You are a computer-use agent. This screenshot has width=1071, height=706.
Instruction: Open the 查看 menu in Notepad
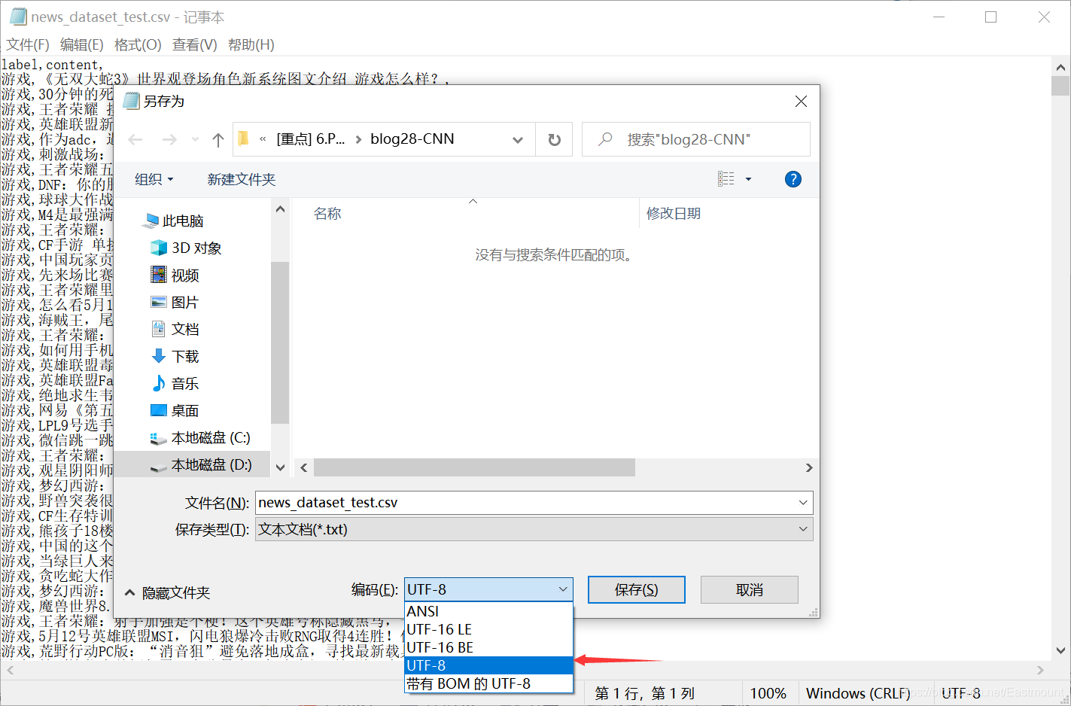click(x=193, y=44)
